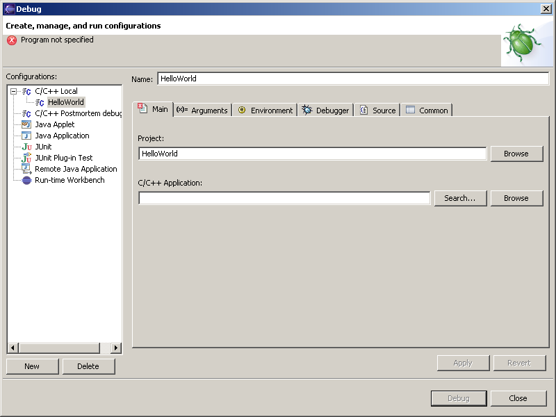Viewport: 556px width, 417px height.
Task: Click the C/C++ Application input field
Action: pyautogui.click(x=284, y=198)
